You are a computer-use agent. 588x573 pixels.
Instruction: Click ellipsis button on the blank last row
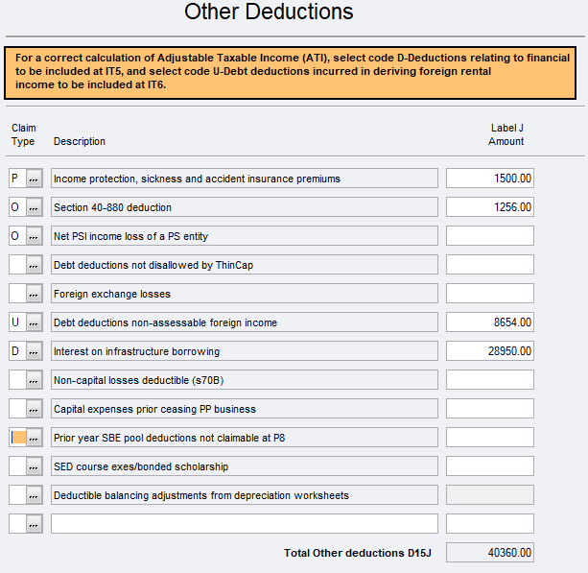pos(35,524)
